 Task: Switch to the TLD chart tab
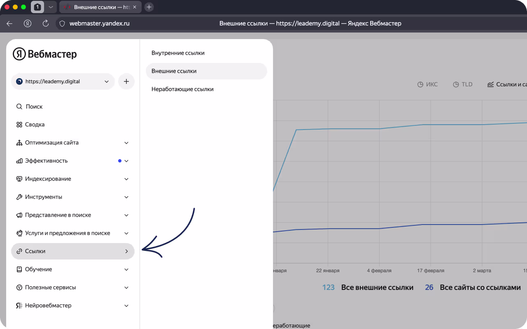coord(463,84)
